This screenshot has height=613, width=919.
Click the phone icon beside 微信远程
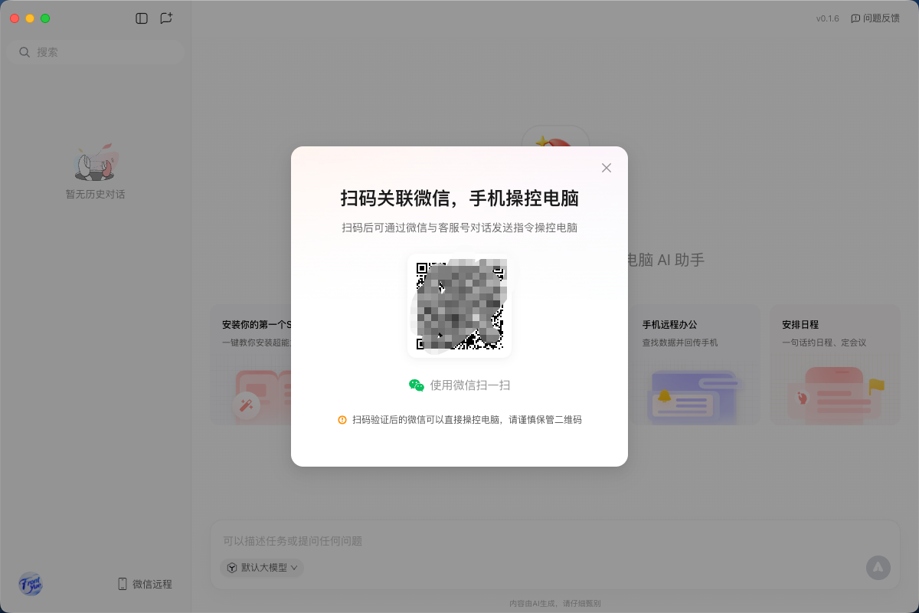click(x=123, y=584)
